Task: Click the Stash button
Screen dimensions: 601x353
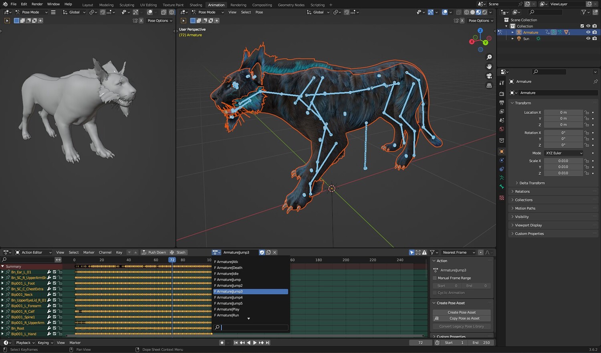Action: pyautogui.click(x=177, y=252)
